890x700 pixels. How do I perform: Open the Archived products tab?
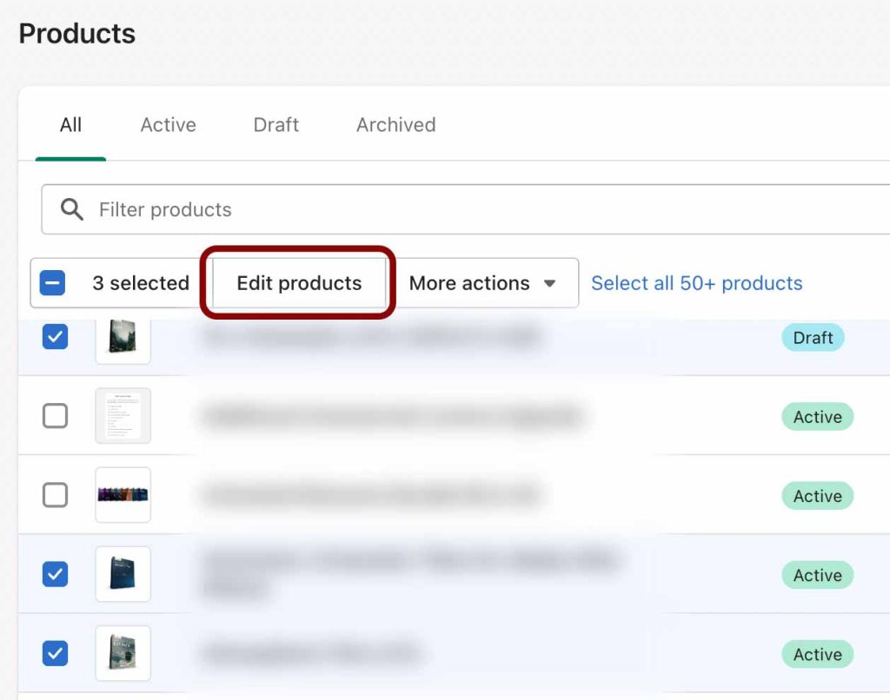pyautogui.click(x=395, y=124)
